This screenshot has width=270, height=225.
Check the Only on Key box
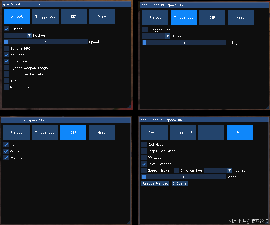pyautogui.click(x=177, y=170)
